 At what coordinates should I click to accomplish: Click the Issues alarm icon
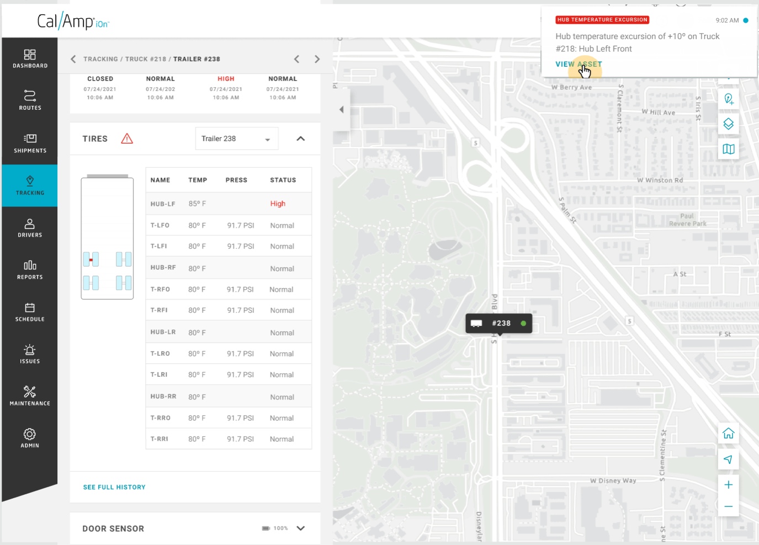pos(30,350)
